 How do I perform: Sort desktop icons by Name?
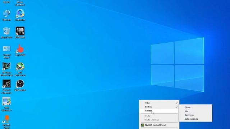195,107
